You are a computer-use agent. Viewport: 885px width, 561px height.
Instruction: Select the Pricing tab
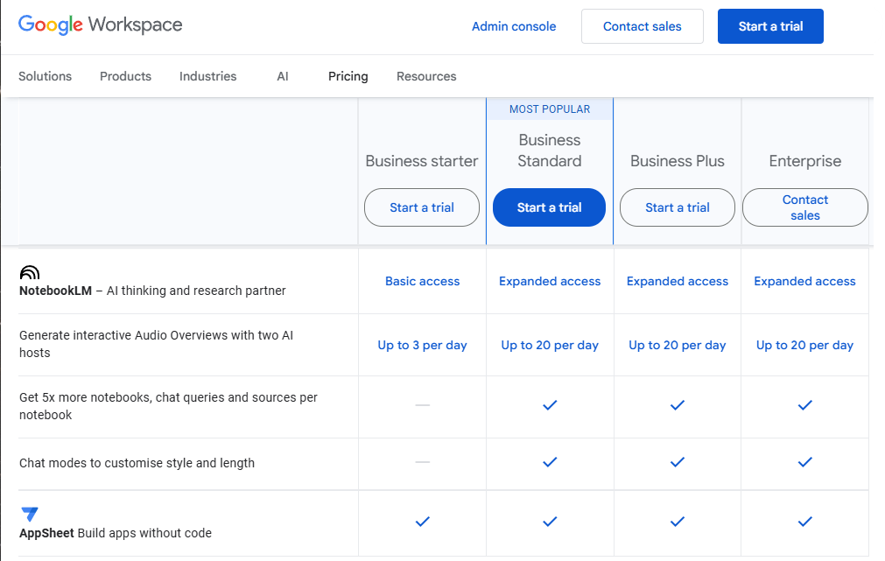click(x=348, y=76)
